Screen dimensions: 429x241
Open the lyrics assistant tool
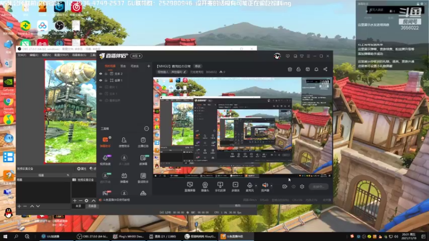point(143,178)
